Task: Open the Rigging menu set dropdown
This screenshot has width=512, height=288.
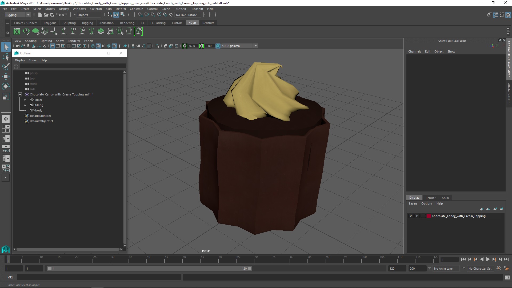Action: pos(18,15)
